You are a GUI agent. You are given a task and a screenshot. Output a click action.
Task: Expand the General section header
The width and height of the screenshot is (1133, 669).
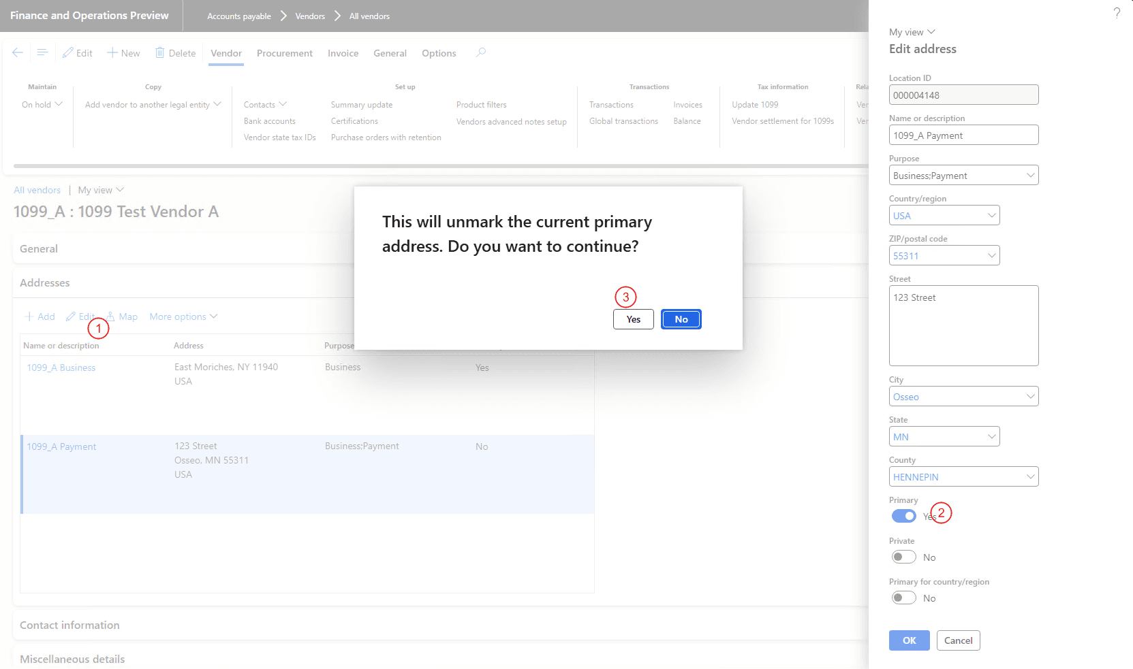click(x=39, y=249)
